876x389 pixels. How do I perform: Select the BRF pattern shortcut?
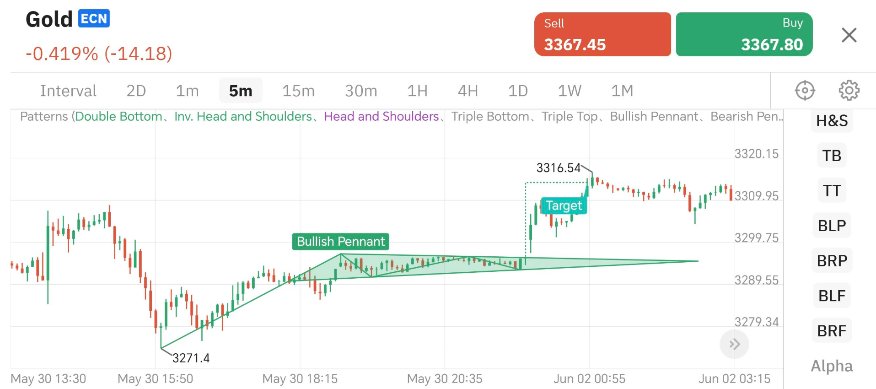coord(831,330)
